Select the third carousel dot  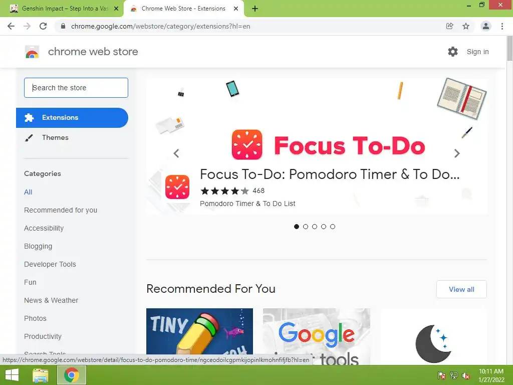[315, 227]
